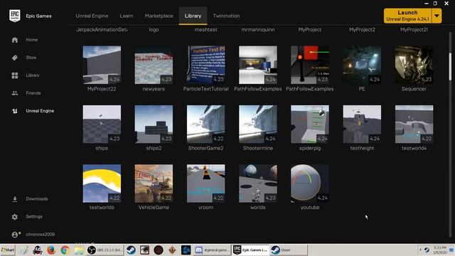This screenshot has width=455, height=256.
Task: Select the worlds project thumbnail
Action: click(x=258, y=183)
